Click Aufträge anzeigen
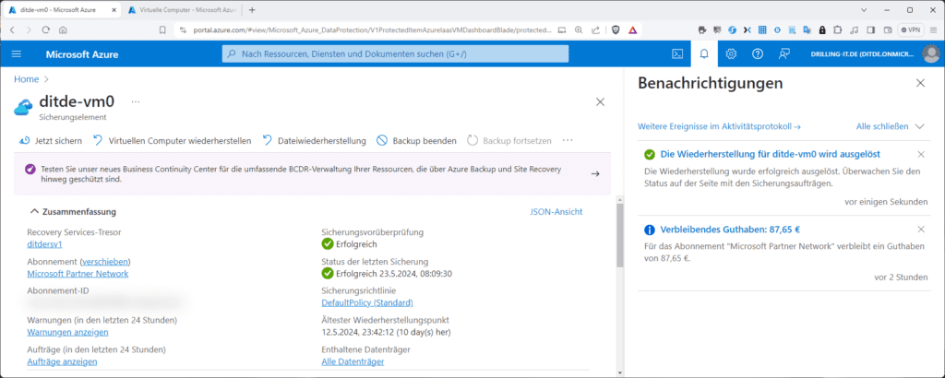945x378 pixels. (x=62, y=361)
